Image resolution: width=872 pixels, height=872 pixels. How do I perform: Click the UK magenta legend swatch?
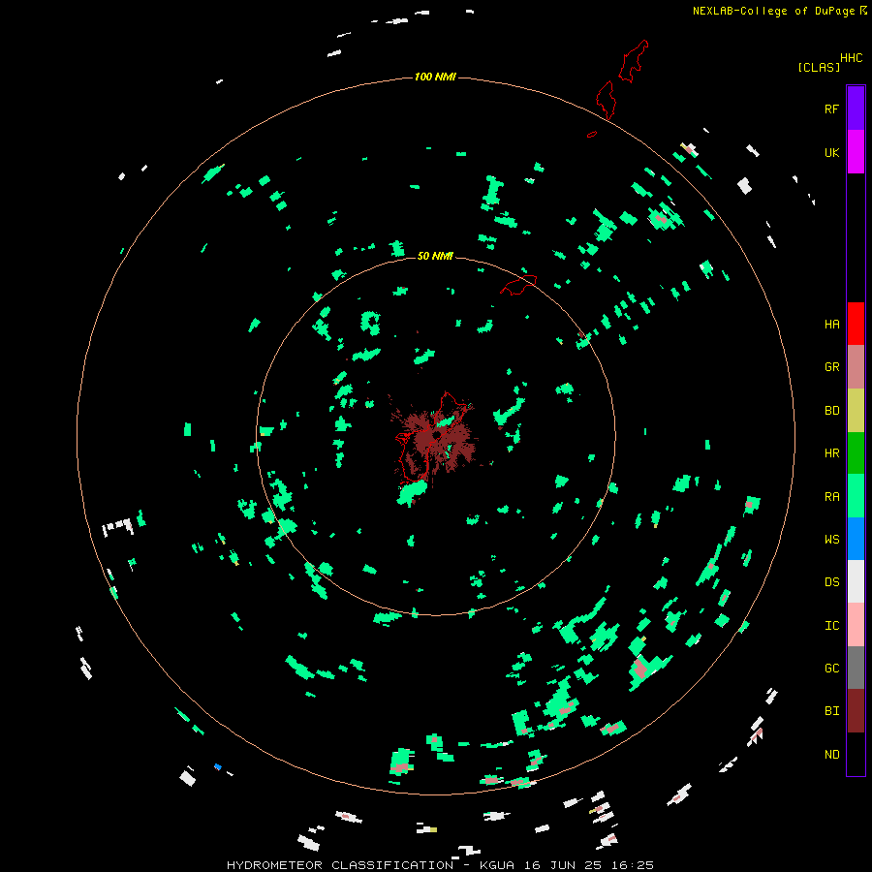[856, 152]
